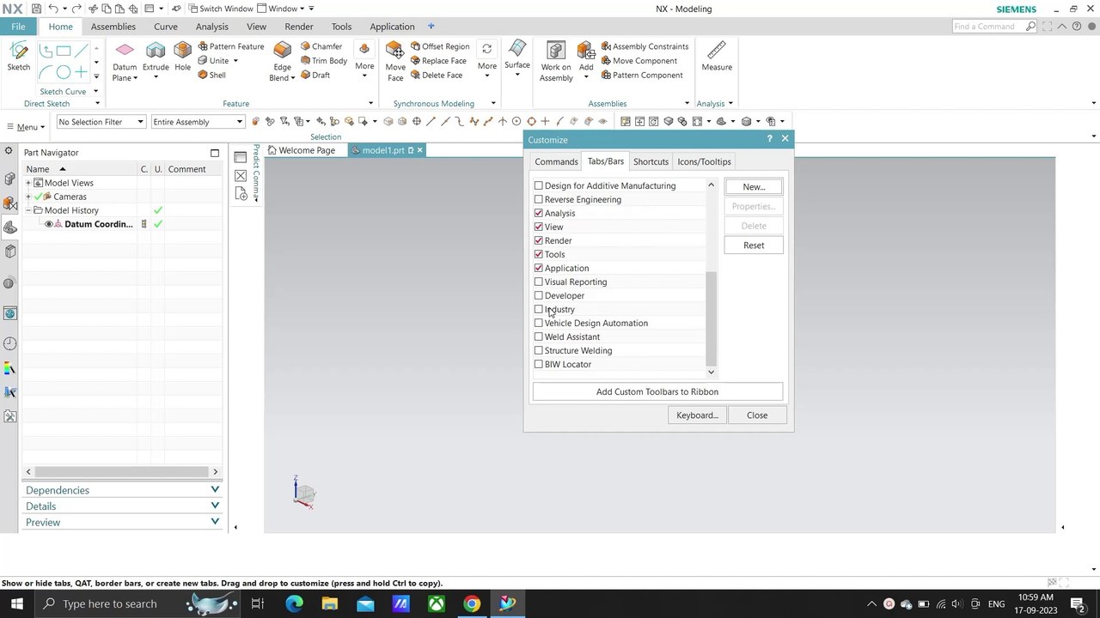The width and height of the screenshot is (1100, 618).
Task: Select Work on Assembly
Action: pos(556,60)
